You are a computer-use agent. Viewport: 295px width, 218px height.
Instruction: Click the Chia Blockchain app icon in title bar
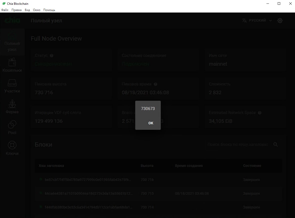(x=4, y=4)
